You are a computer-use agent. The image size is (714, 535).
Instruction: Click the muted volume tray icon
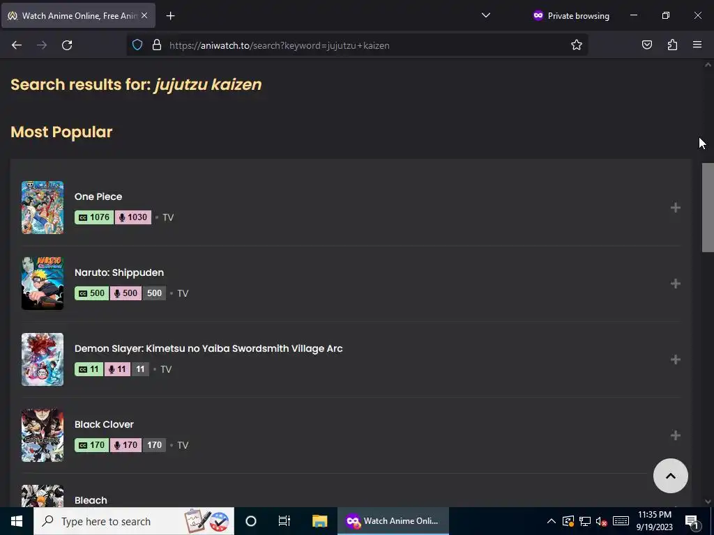pos(602,521)
